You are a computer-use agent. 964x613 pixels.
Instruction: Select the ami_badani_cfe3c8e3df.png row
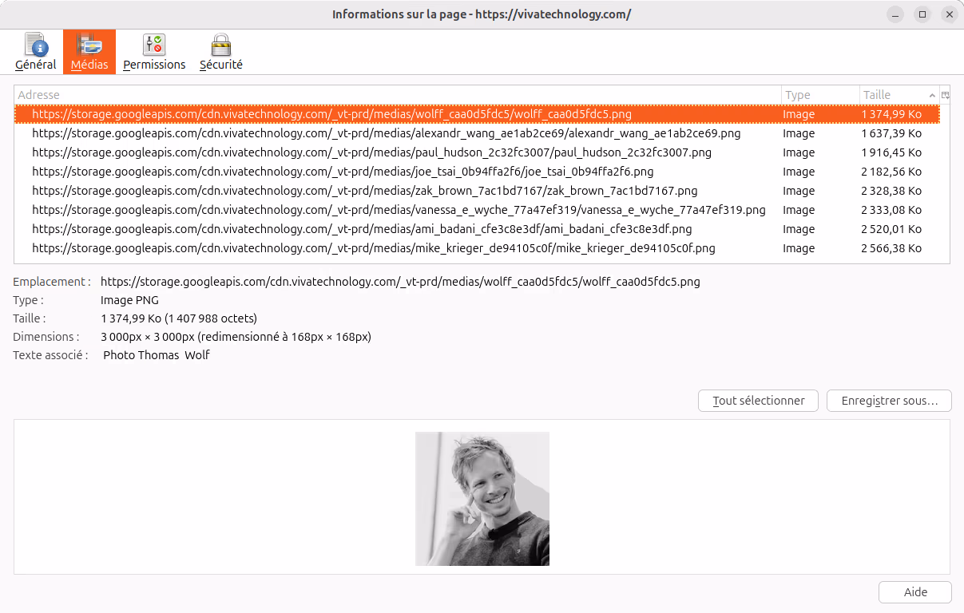coord(477,229)
